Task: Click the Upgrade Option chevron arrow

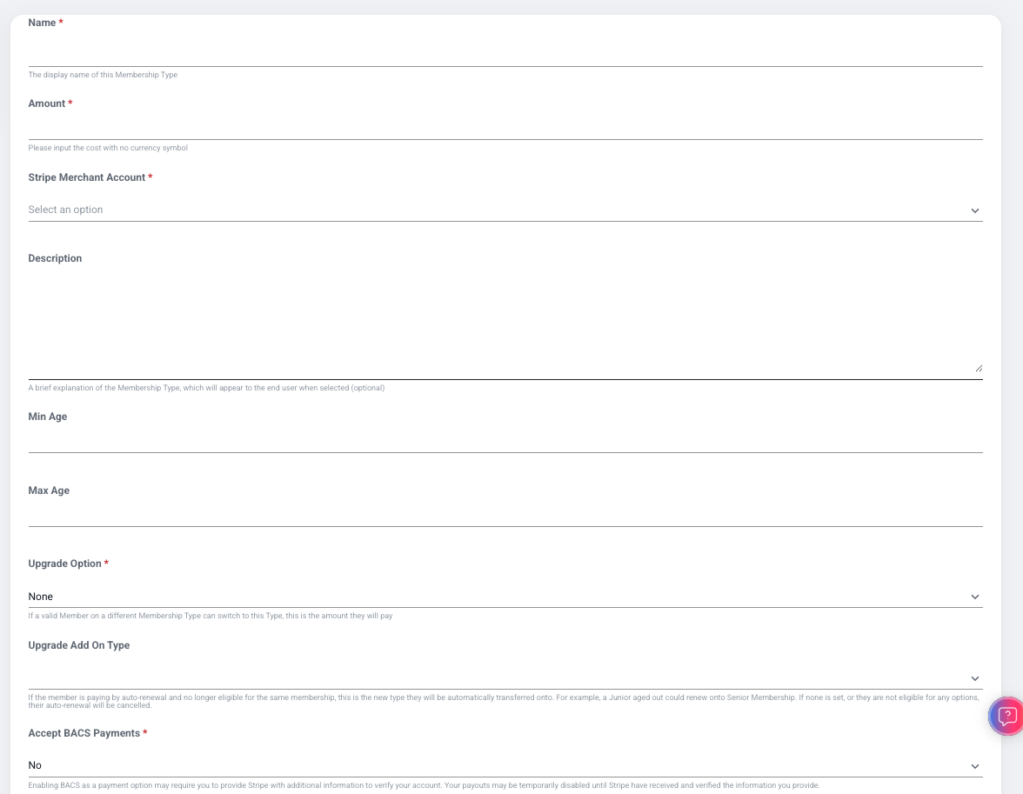Action: coord(974,597)
